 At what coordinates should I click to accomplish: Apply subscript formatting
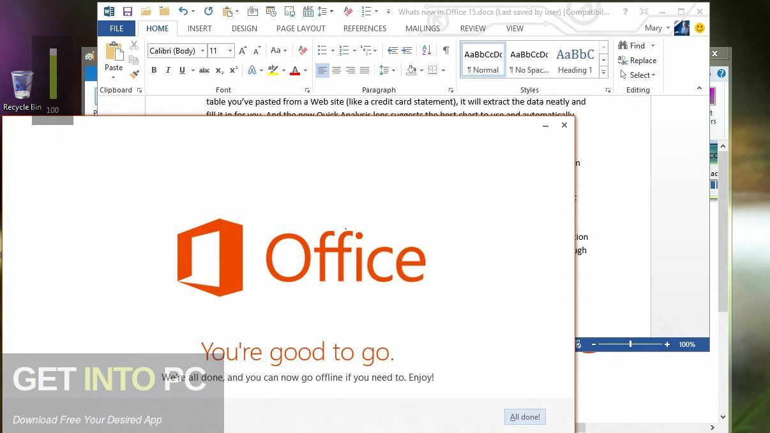point(219,70)
